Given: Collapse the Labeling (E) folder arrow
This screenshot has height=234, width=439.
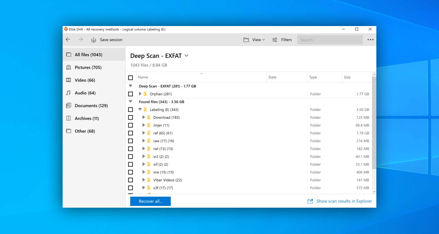Looking at the screenshot, I should pyautogui.click(x=140, y=109).
